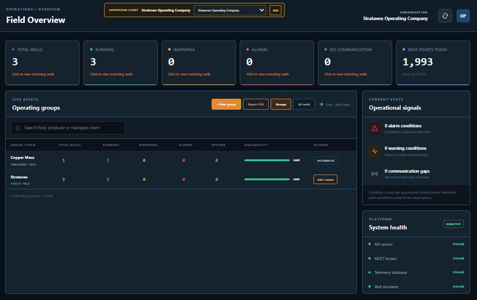The height and width of the screenshot is (300, 477).
Task: Click 0 warning conditions signal
Action: (416, 151)
